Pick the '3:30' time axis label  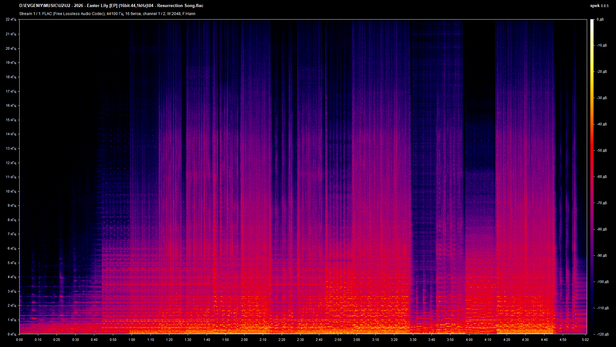click(x=413, y=340)
